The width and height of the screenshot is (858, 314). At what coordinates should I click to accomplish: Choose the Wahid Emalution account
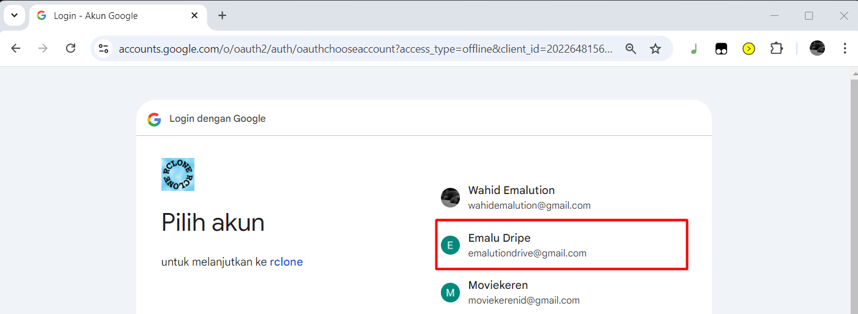point(561,197)
